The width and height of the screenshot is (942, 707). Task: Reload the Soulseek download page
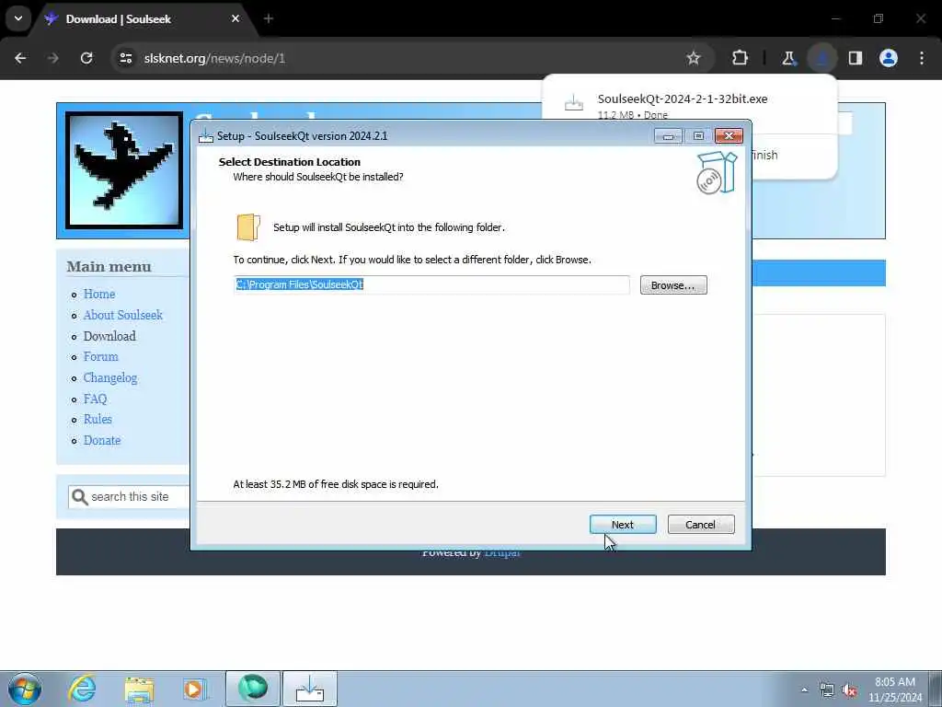(86, 58)
